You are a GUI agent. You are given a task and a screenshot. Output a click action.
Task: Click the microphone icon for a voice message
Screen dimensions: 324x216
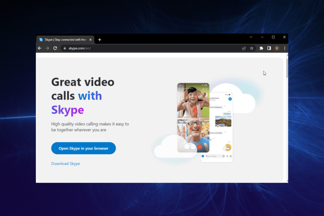[227, 156]
